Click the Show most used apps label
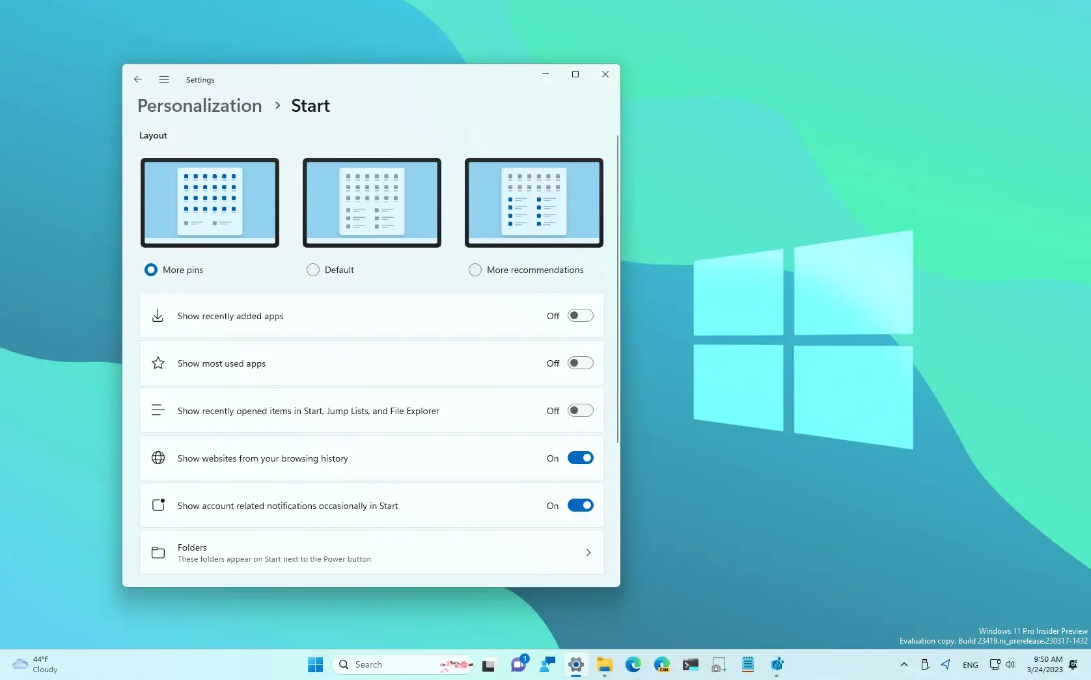The image size is (1091, 680). click(x=221, y=363)
